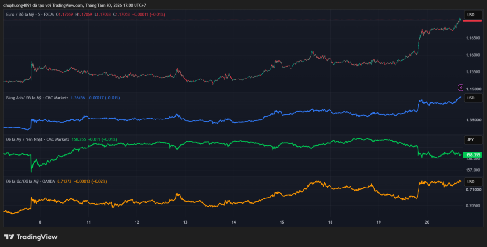The height and width of the screenshot is (247, 487).
Task: Click date label 13 on time axis
Action: click(185, 222)
